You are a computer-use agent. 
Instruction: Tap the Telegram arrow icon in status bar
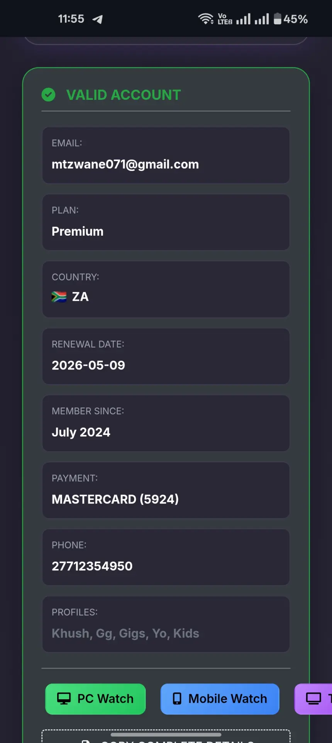click(98, 19)
